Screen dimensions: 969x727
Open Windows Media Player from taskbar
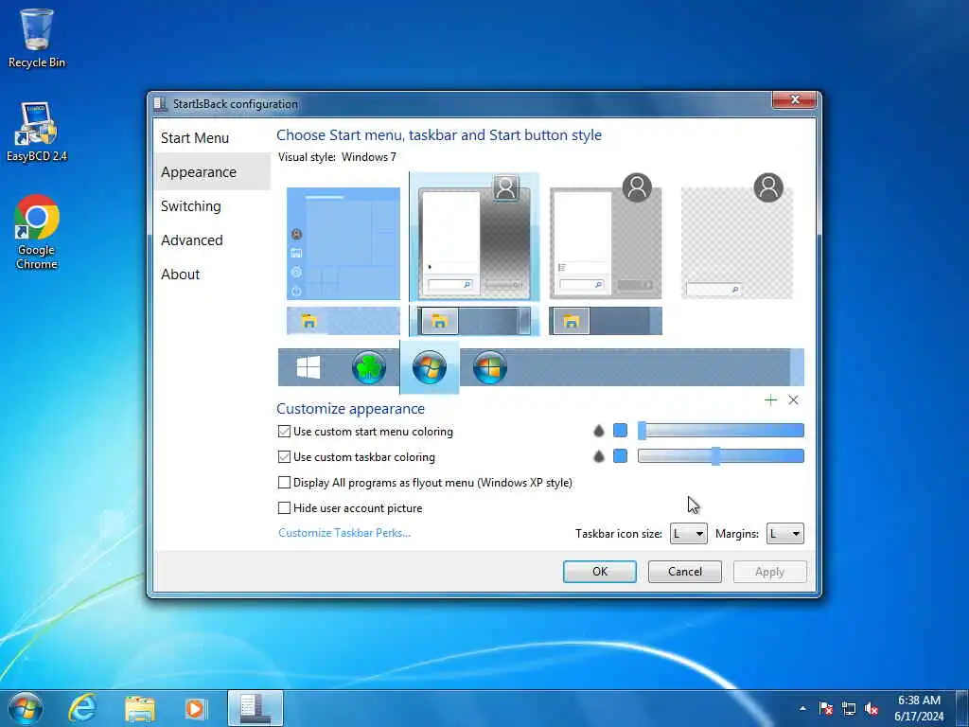coord(196,709)
